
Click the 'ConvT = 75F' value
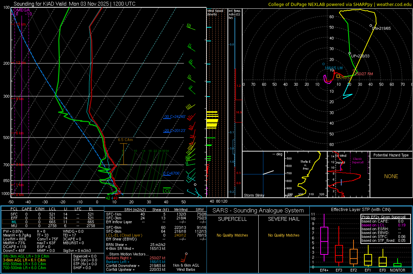pos(47,239)
